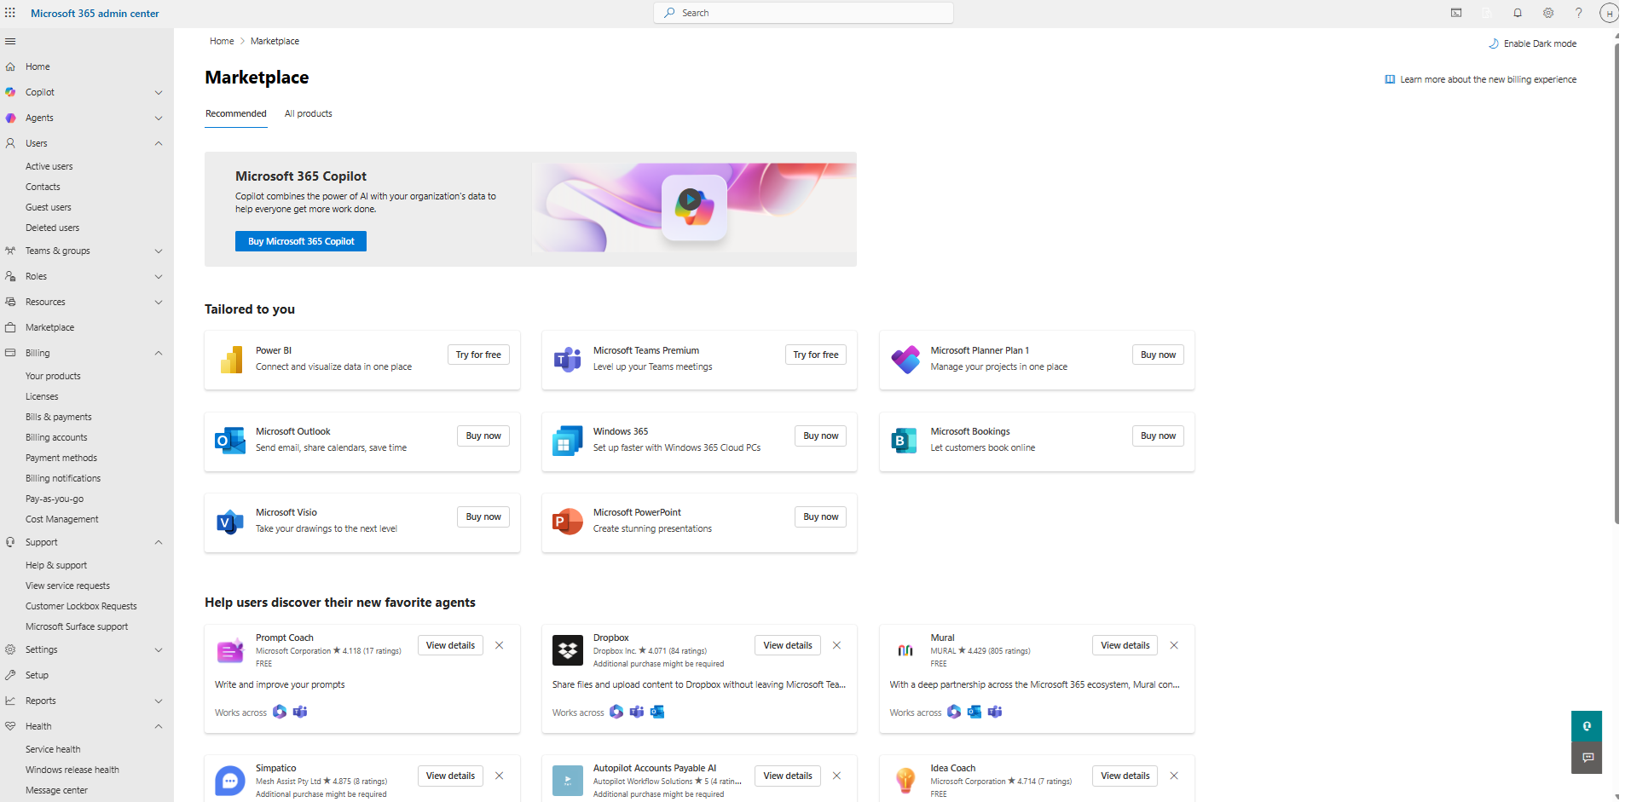Open Cost Management
Image resolution: width=1625 pixels, height=802 pixels.
coord(62,519)
